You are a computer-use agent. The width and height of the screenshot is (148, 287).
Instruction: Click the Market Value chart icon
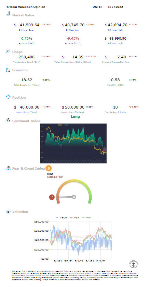(x=8, y=14)
